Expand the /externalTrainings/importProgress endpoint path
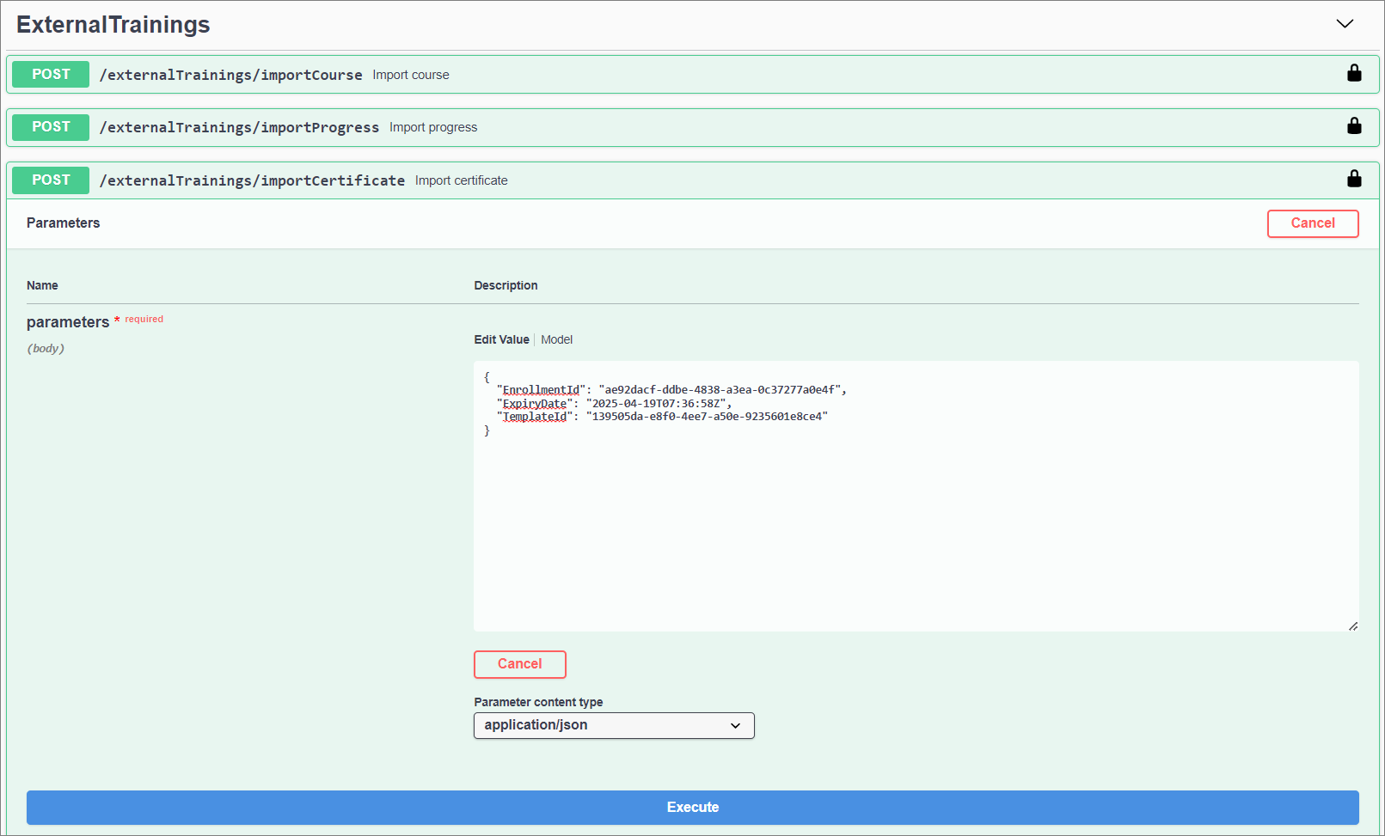1385x836 pixels. point(239,128)
